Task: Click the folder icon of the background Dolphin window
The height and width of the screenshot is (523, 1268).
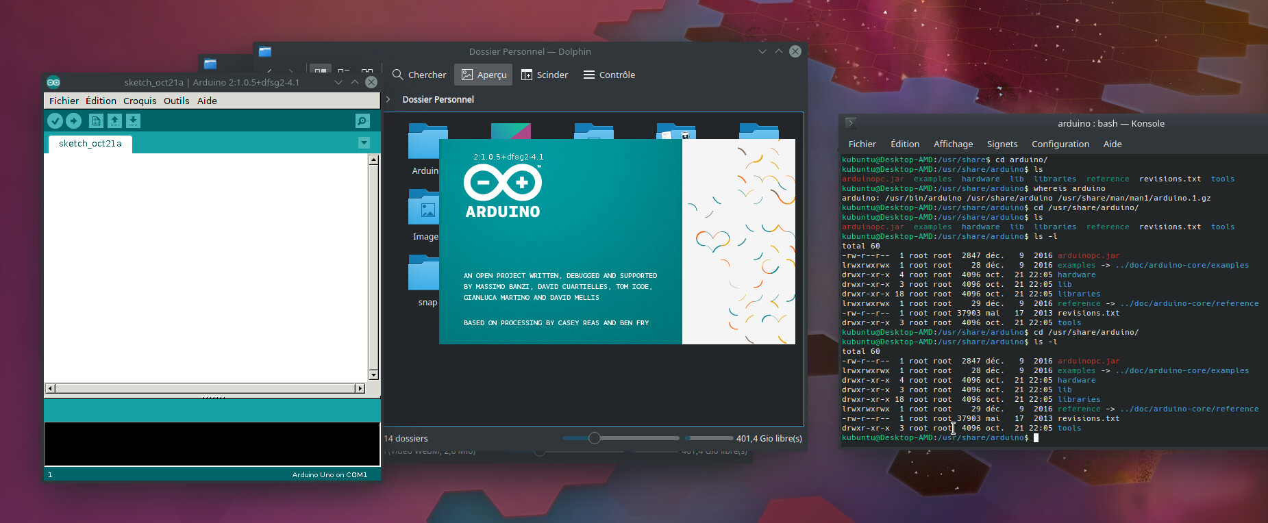Action: pyautogui.click(x=210, y=64)
